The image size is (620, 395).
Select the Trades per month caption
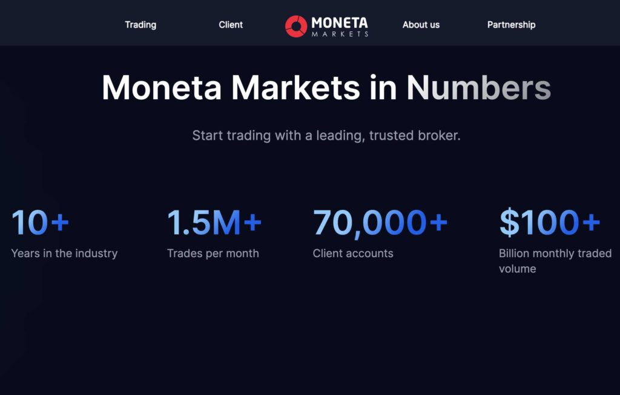click(x=213, y=253)
